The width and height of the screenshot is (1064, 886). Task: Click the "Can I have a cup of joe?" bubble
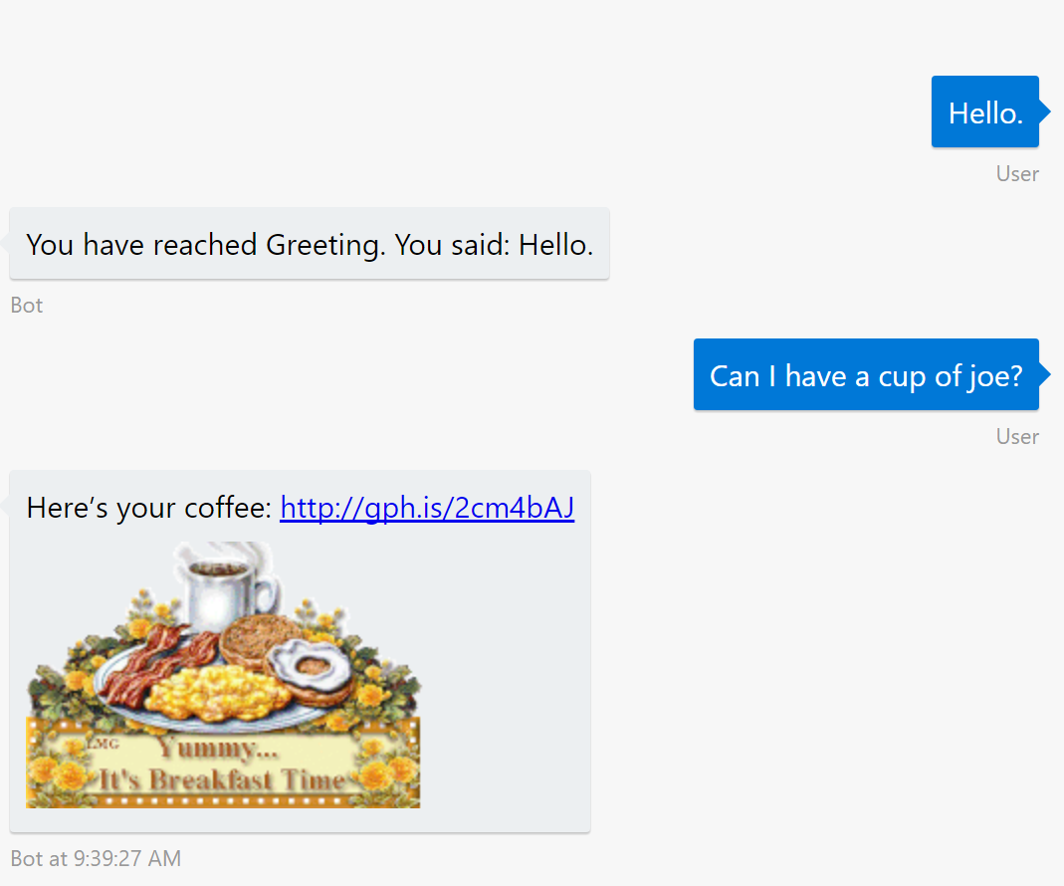pyautogui.click(x=865, y=375)
